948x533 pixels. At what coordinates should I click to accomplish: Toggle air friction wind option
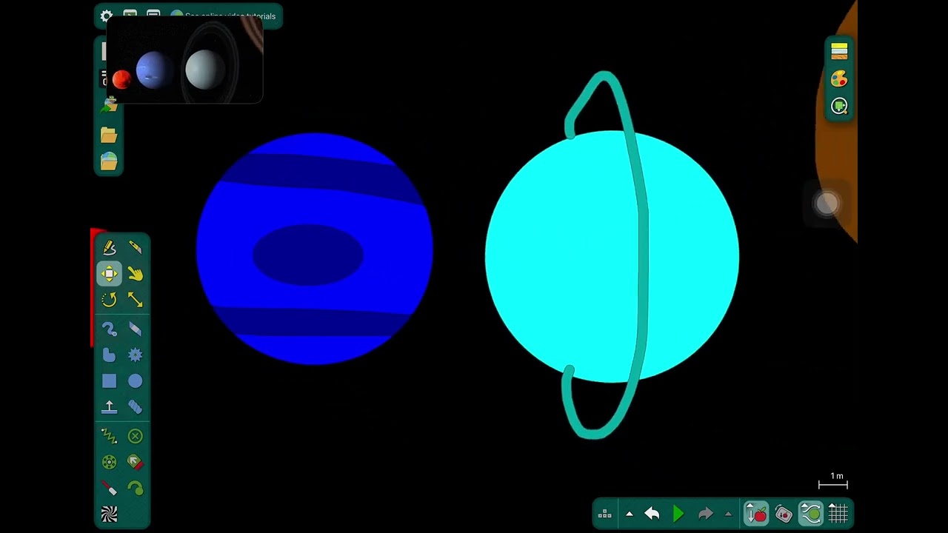[x=811, y=513]
